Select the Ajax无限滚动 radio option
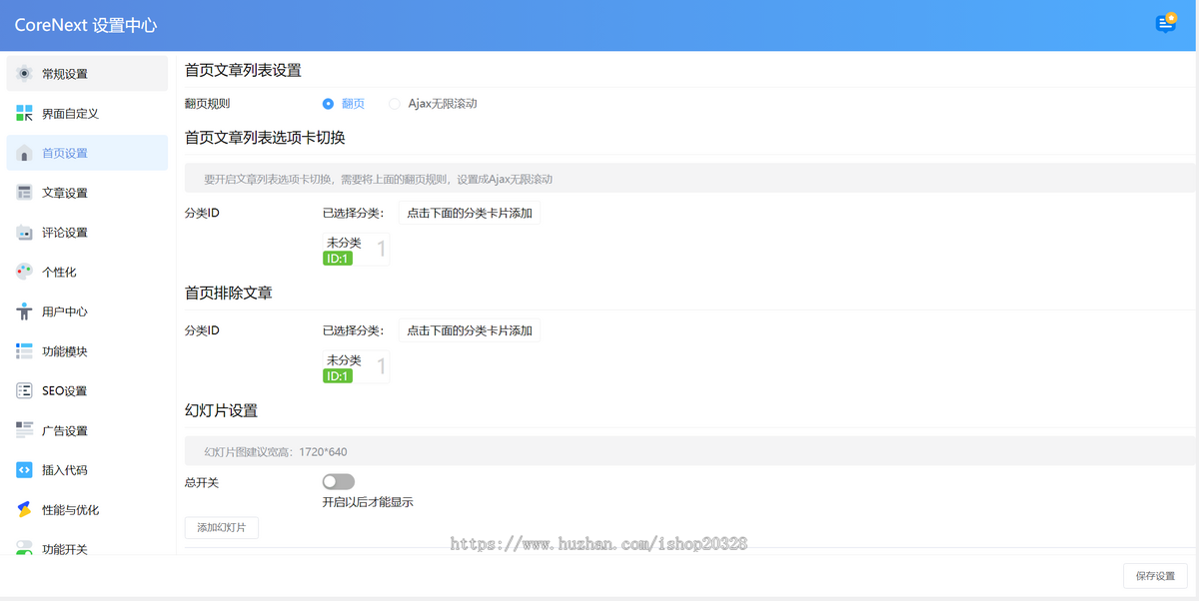 coord(433,103)
